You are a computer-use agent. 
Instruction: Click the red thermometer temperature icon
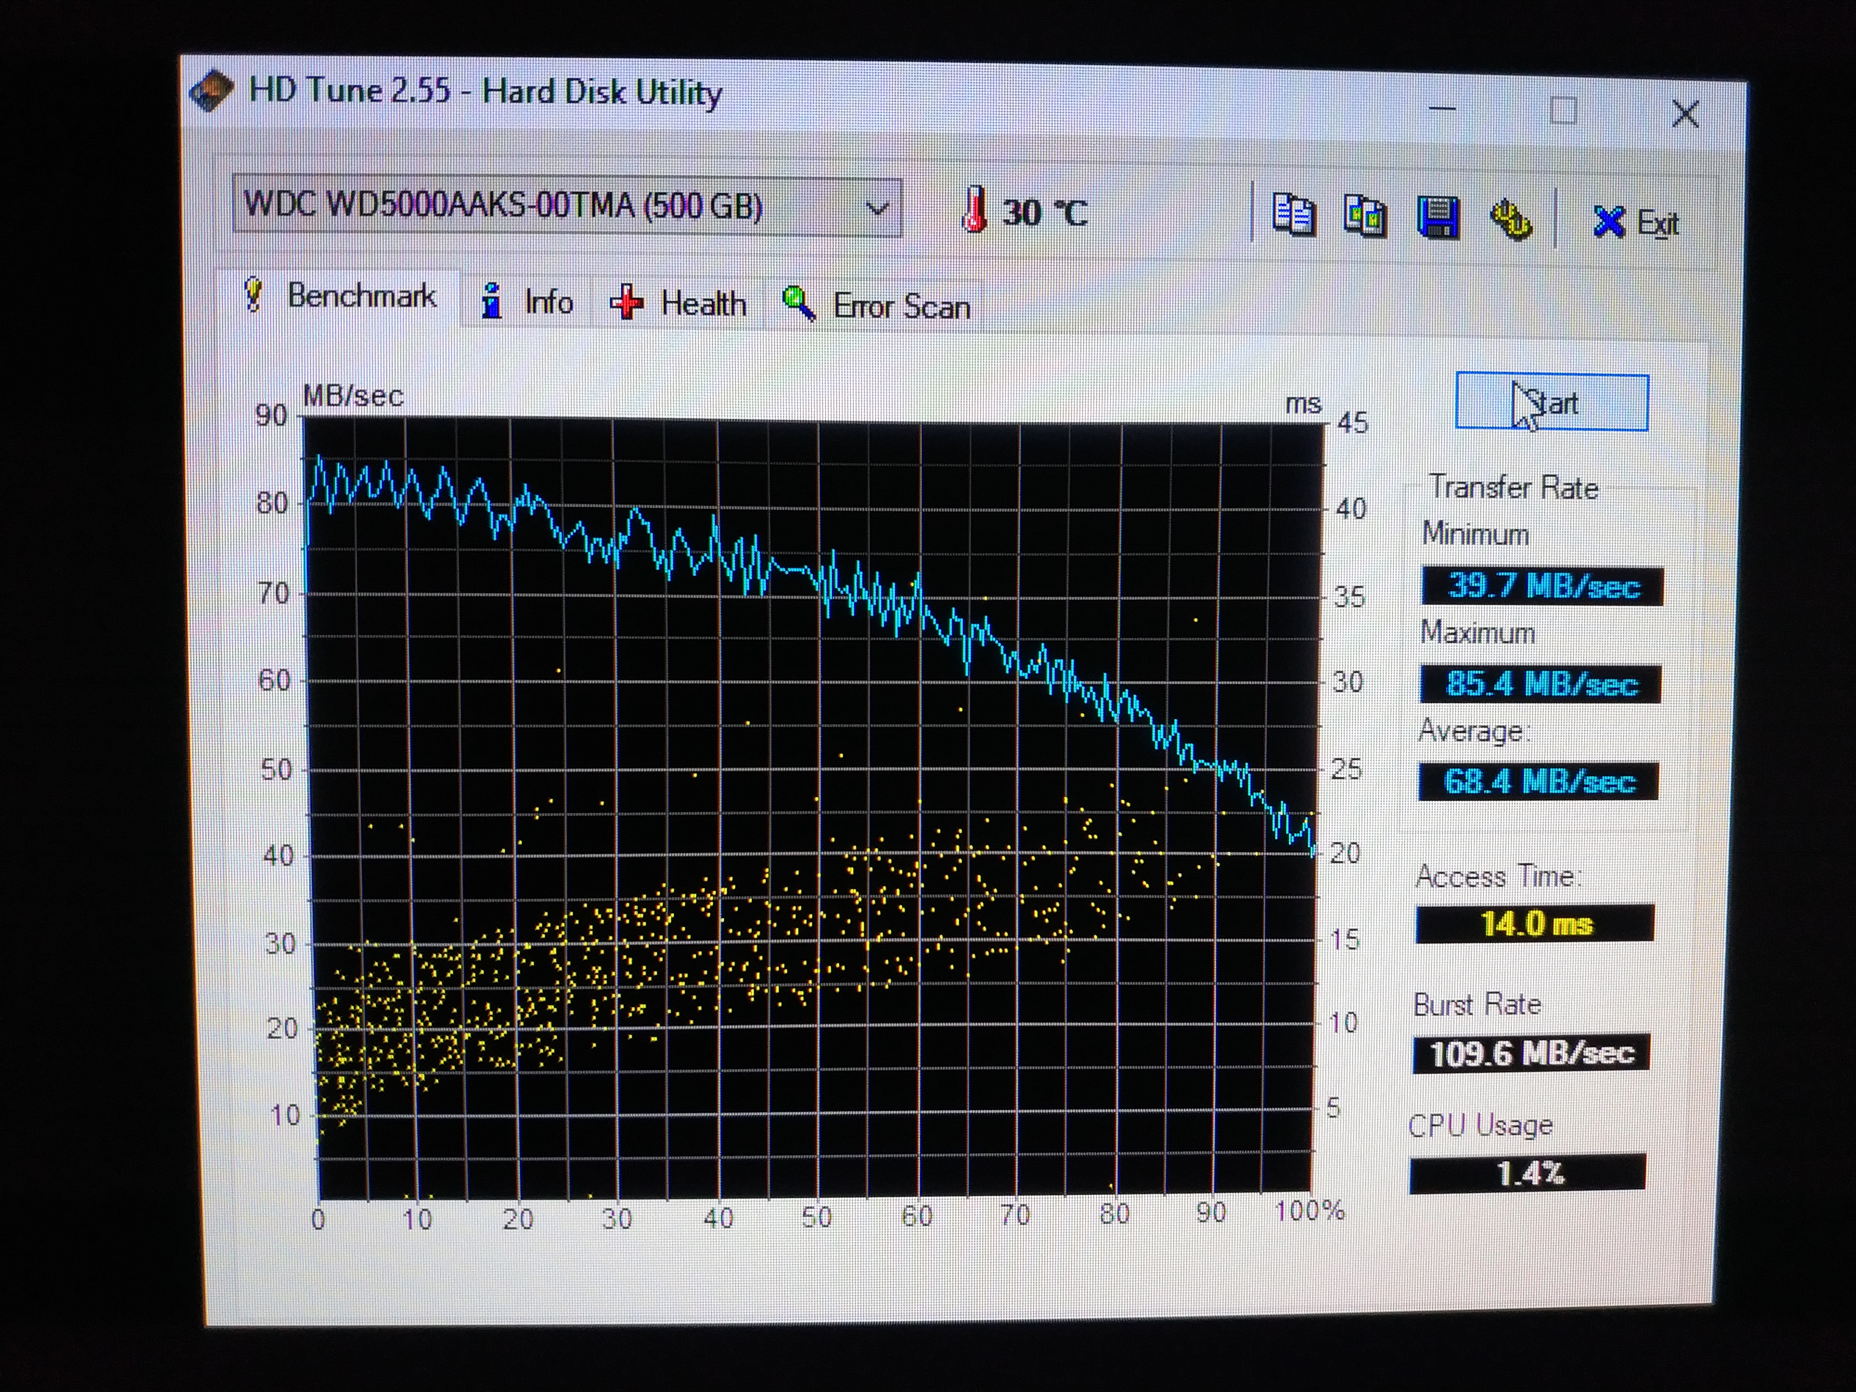[974, 210]
